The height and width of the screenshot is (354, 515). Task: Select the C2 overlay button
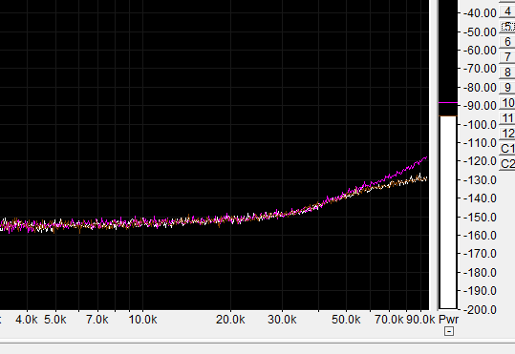507,163
